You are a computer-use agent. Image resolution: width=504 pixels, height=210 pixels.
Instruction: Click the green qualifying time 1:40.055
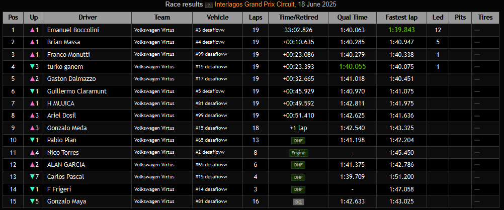(x=353, y=67)
